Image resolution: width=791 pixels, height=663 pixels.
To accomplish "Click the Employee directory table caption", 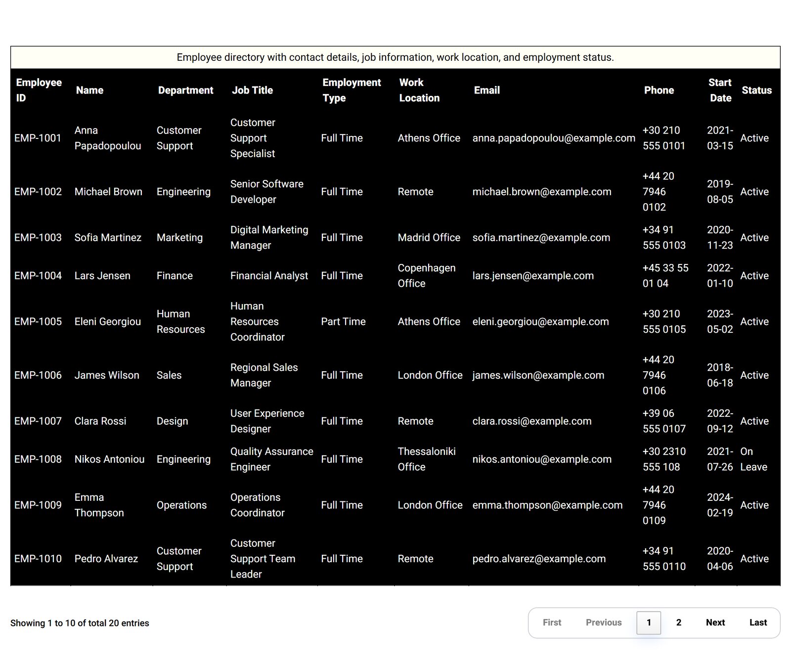I will click(x=395, y=57).
